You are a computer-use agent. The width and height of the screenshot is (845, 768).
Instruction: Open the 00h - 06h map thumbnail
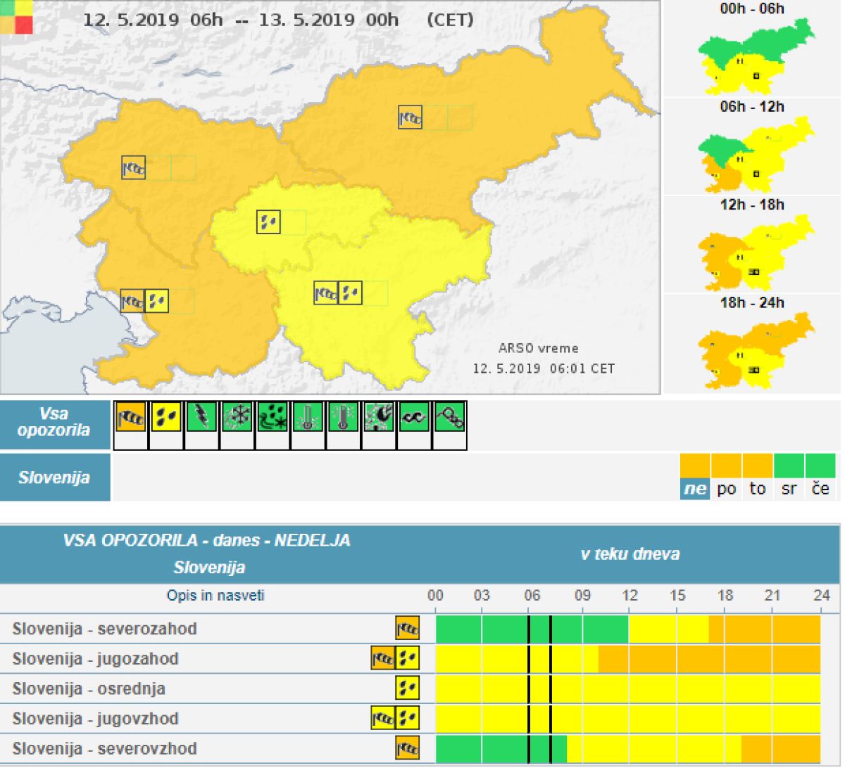(752, 56)
